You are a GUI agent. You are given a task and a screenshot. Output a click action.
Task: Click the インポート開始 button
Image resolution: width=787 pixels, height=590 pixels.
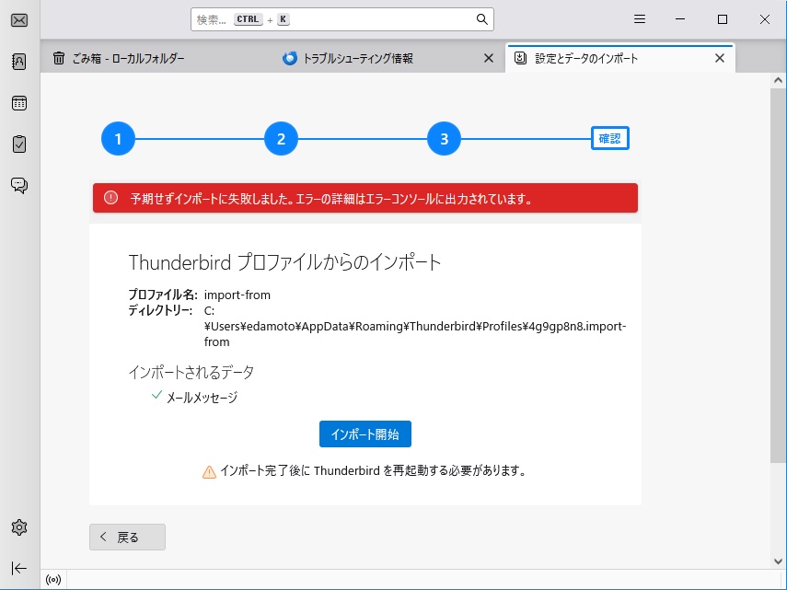pos(365,434)
